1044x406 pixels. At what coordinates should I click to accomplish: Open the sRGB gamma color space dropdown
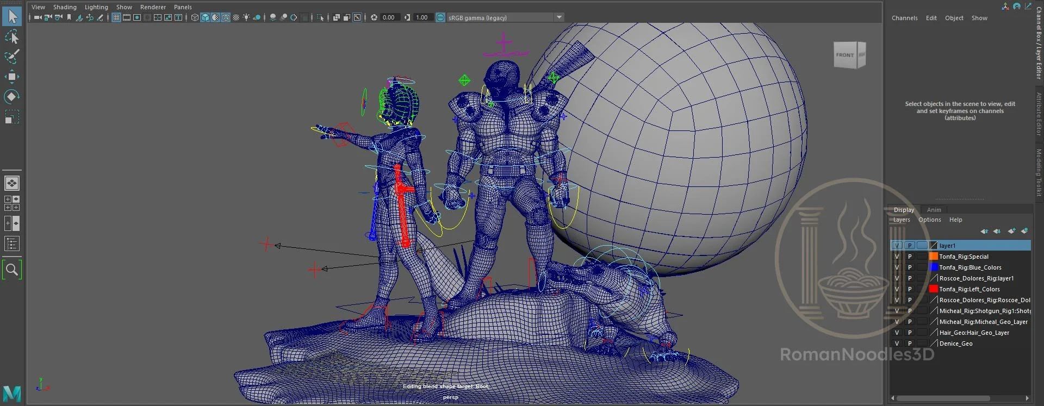click(x=558, y=18)
